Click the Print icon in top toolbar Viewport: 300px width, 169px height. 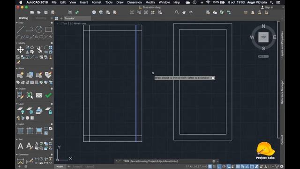(94, 12)
